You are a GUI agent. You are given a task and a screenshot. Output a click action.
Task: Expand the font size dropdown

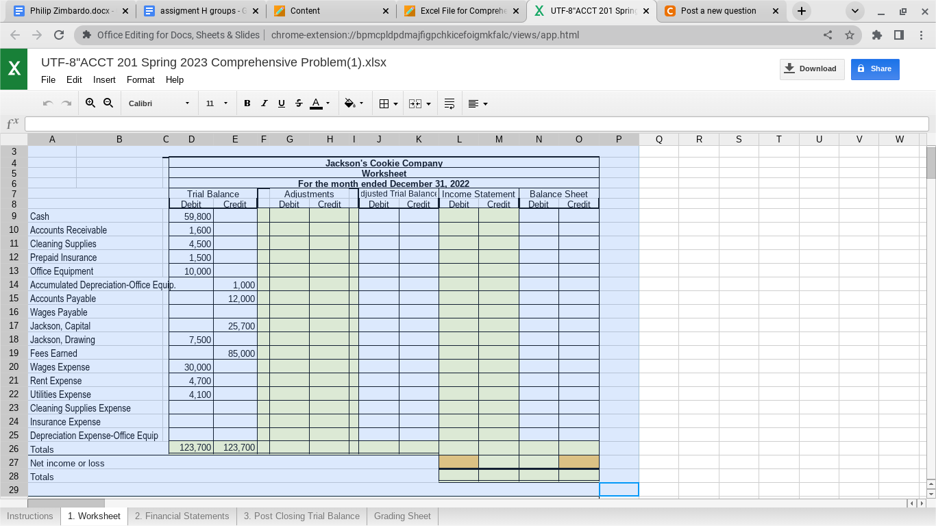(x=217, y=103)
